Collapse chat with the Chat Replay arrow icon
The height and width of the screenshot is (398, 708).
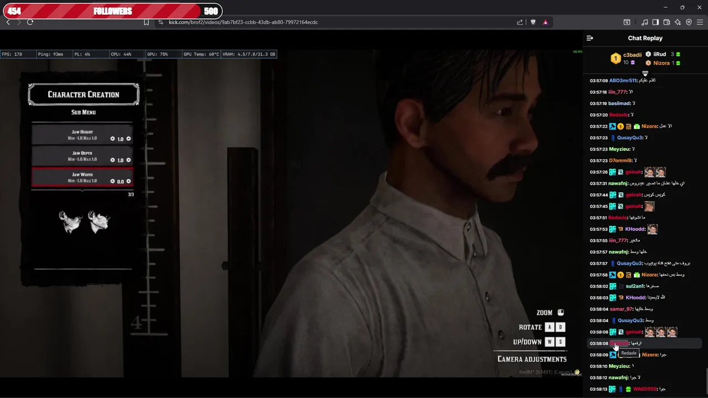click(x=590, y=38)
